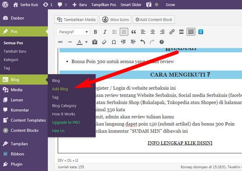Open the Paragraf format dropdown
The height and width of the screenshot is (171, 242).
[x=73, y=32]
